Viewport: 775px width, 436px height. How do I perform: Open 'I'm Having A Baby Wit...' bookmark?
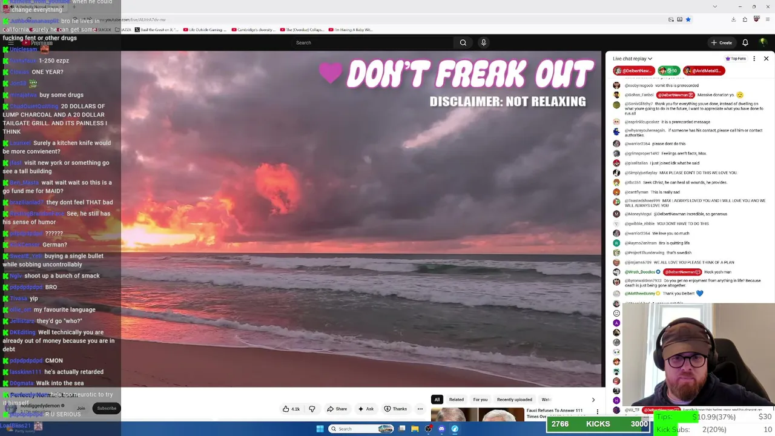351,30
